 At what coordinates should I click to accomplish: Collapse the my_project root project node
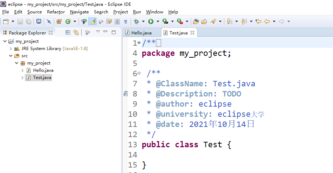coord(5,41)
